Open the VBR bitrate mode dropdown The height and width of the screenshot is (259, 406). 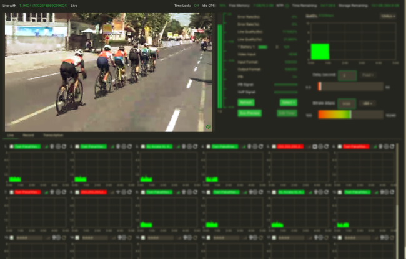(x=367, y=103)
